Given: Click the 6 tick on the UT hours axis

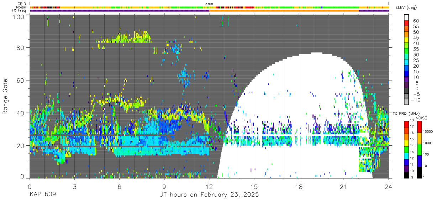Looking at the screenshot, I should click(119, 186).
